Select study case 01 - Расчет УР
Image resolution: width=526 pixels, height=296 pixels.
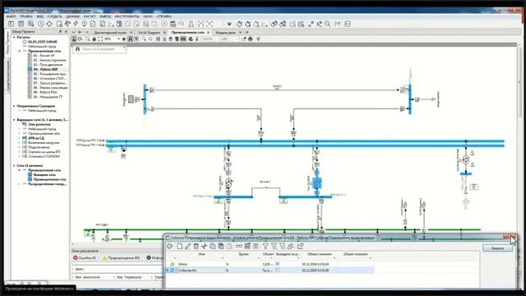click(x=44, y=56)
